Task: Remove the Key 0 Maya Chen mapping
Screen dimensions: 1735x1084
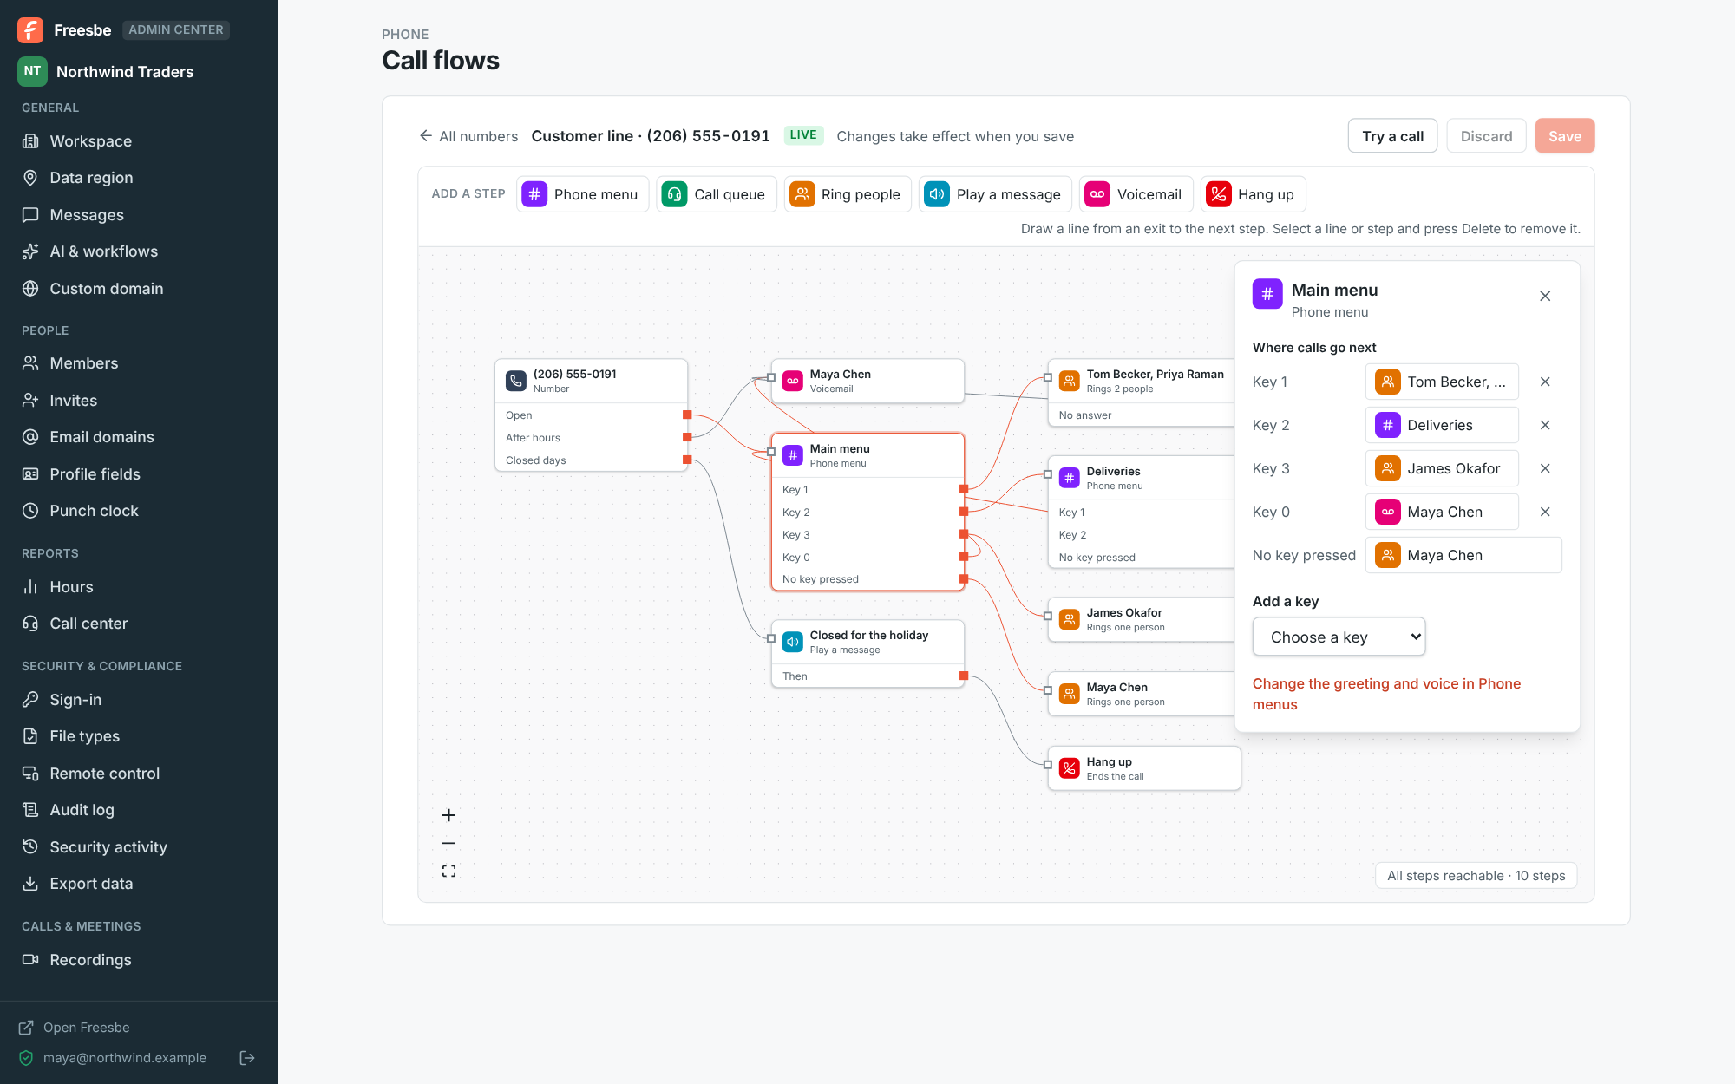Action: [x=1545, y=512]
